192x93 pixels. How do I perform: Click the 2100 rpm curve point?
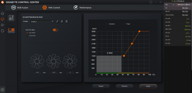click(132, 44)
